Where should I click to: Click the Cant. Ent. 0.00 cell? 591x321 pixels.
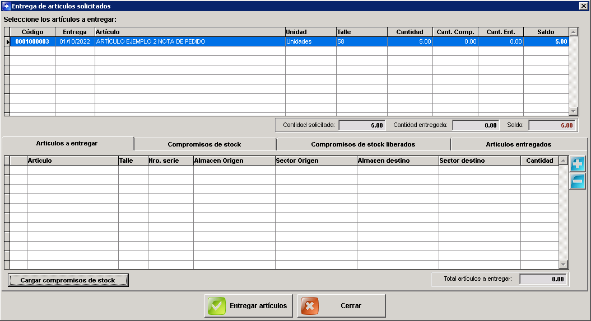click(x=501, y=41)
